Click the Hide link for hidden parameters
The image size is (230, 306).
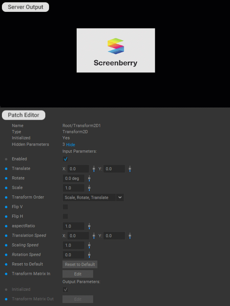pyautogui.click(x=71, y=145)
